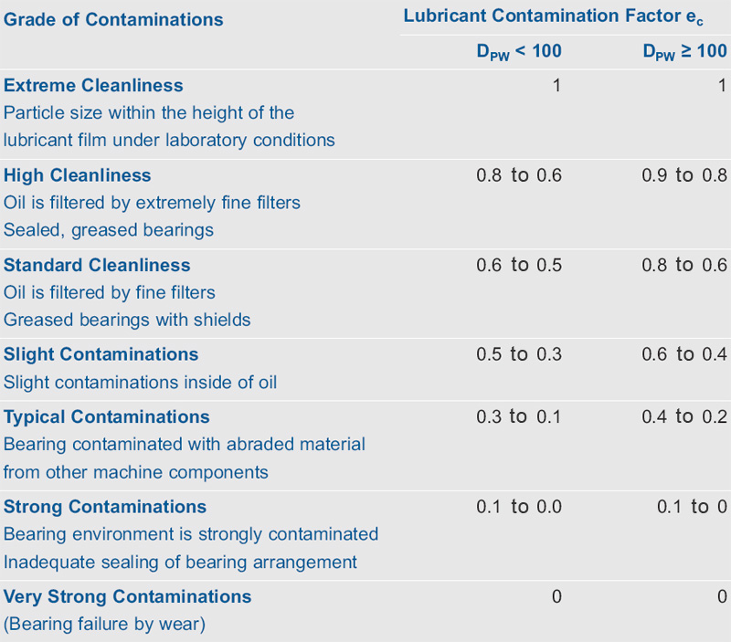The image size is (731, 642).
Task: Click the Lubricant Contamination Factor header
Action: (x=553, y=16)
